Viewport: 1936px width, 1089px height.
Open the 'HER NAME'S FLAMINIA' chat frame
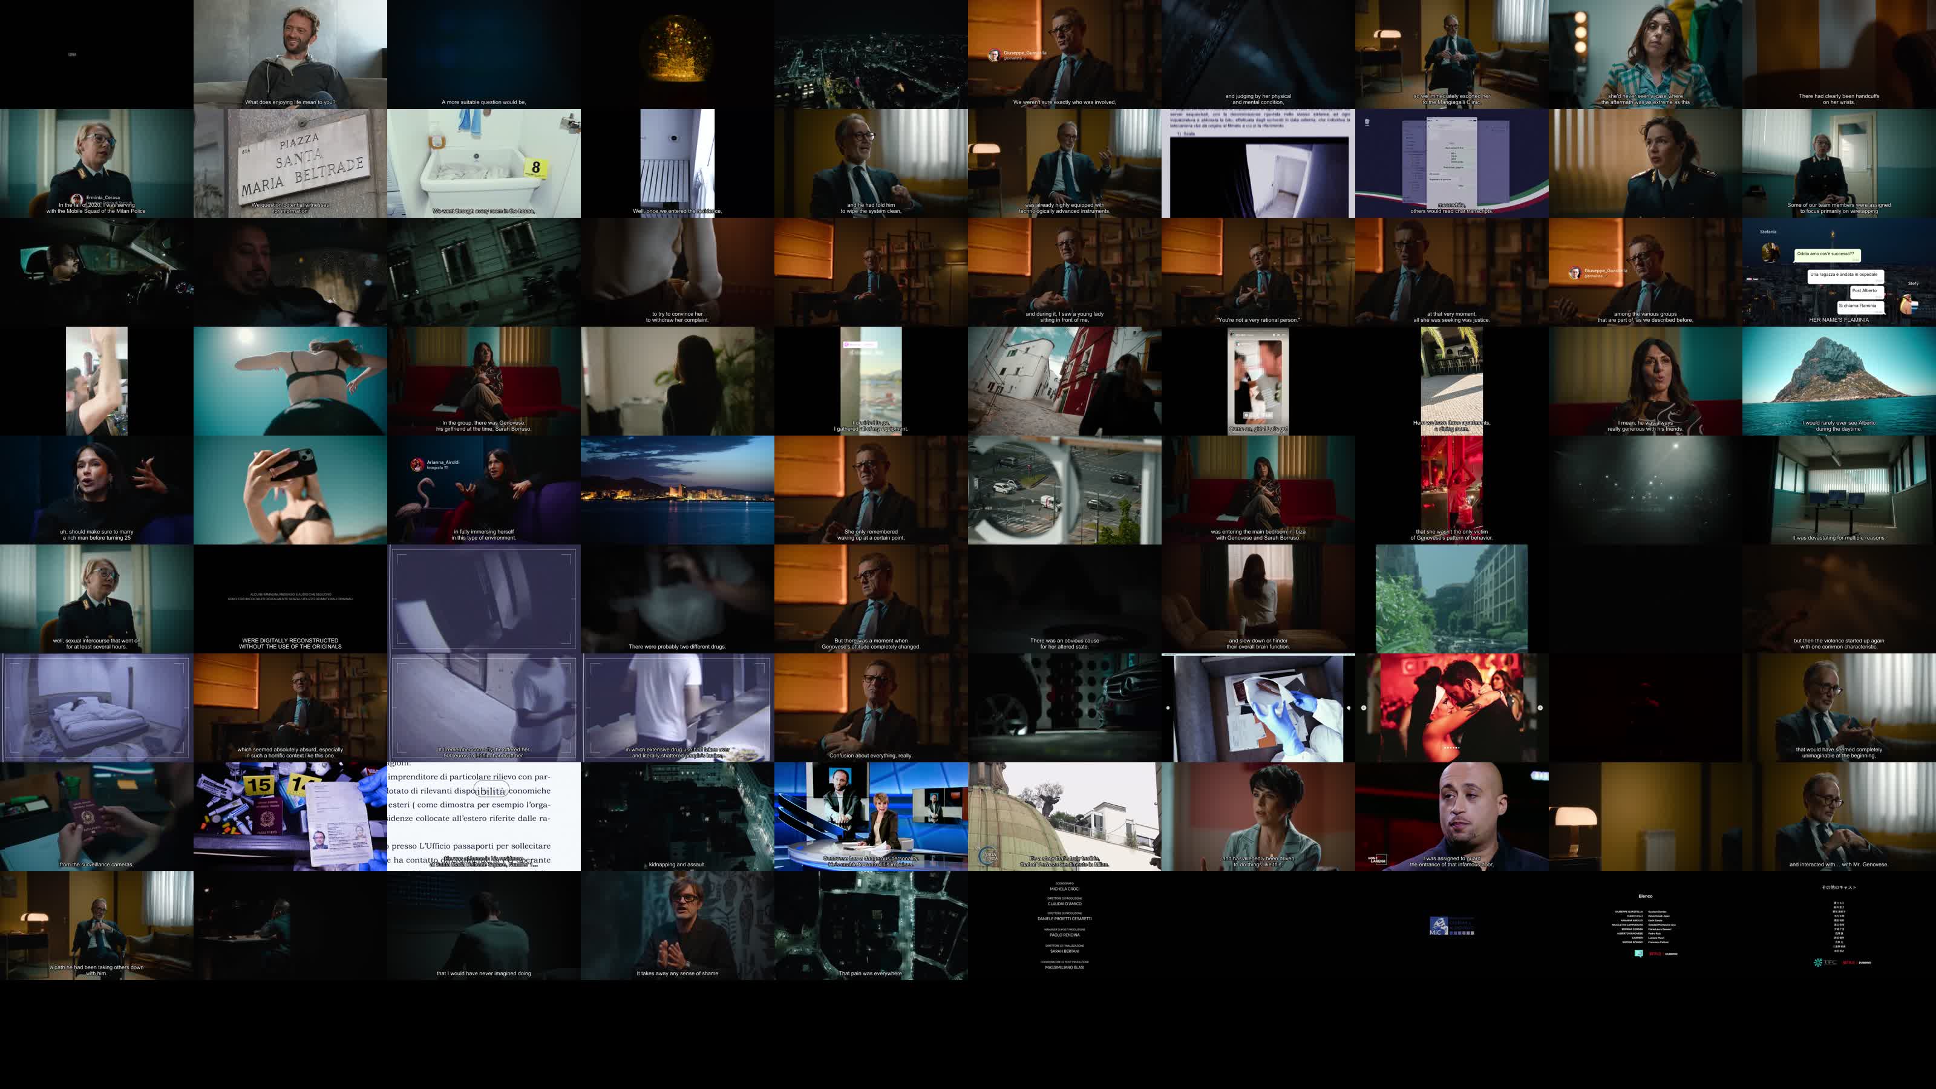1839,272
